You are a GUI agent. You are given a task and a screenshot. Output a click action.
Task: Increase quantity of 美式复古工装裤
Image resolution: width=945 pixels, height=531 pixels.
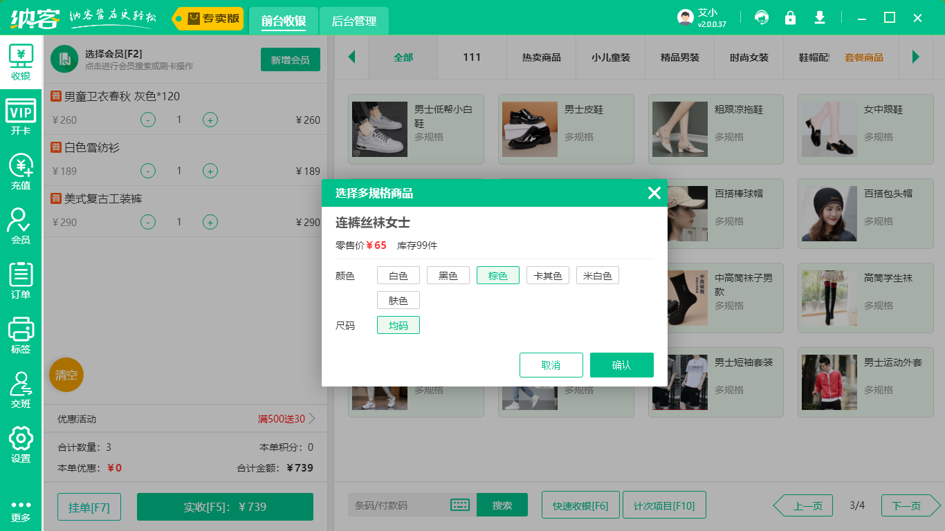[x=210, y=222]
